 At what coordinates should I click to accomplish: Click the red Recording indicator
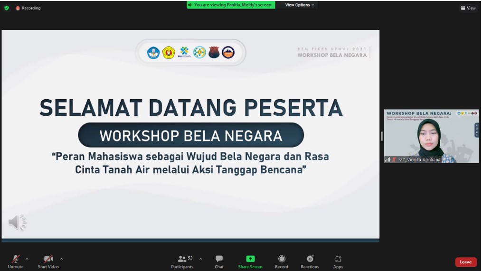click(28, 8)
